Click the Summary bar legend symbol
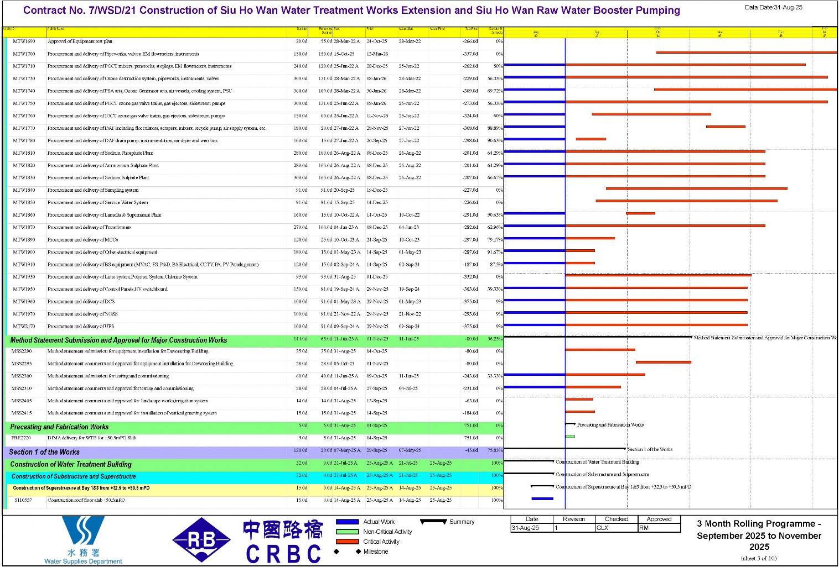This screenshot has width=839, height=567. pos(433,522)
